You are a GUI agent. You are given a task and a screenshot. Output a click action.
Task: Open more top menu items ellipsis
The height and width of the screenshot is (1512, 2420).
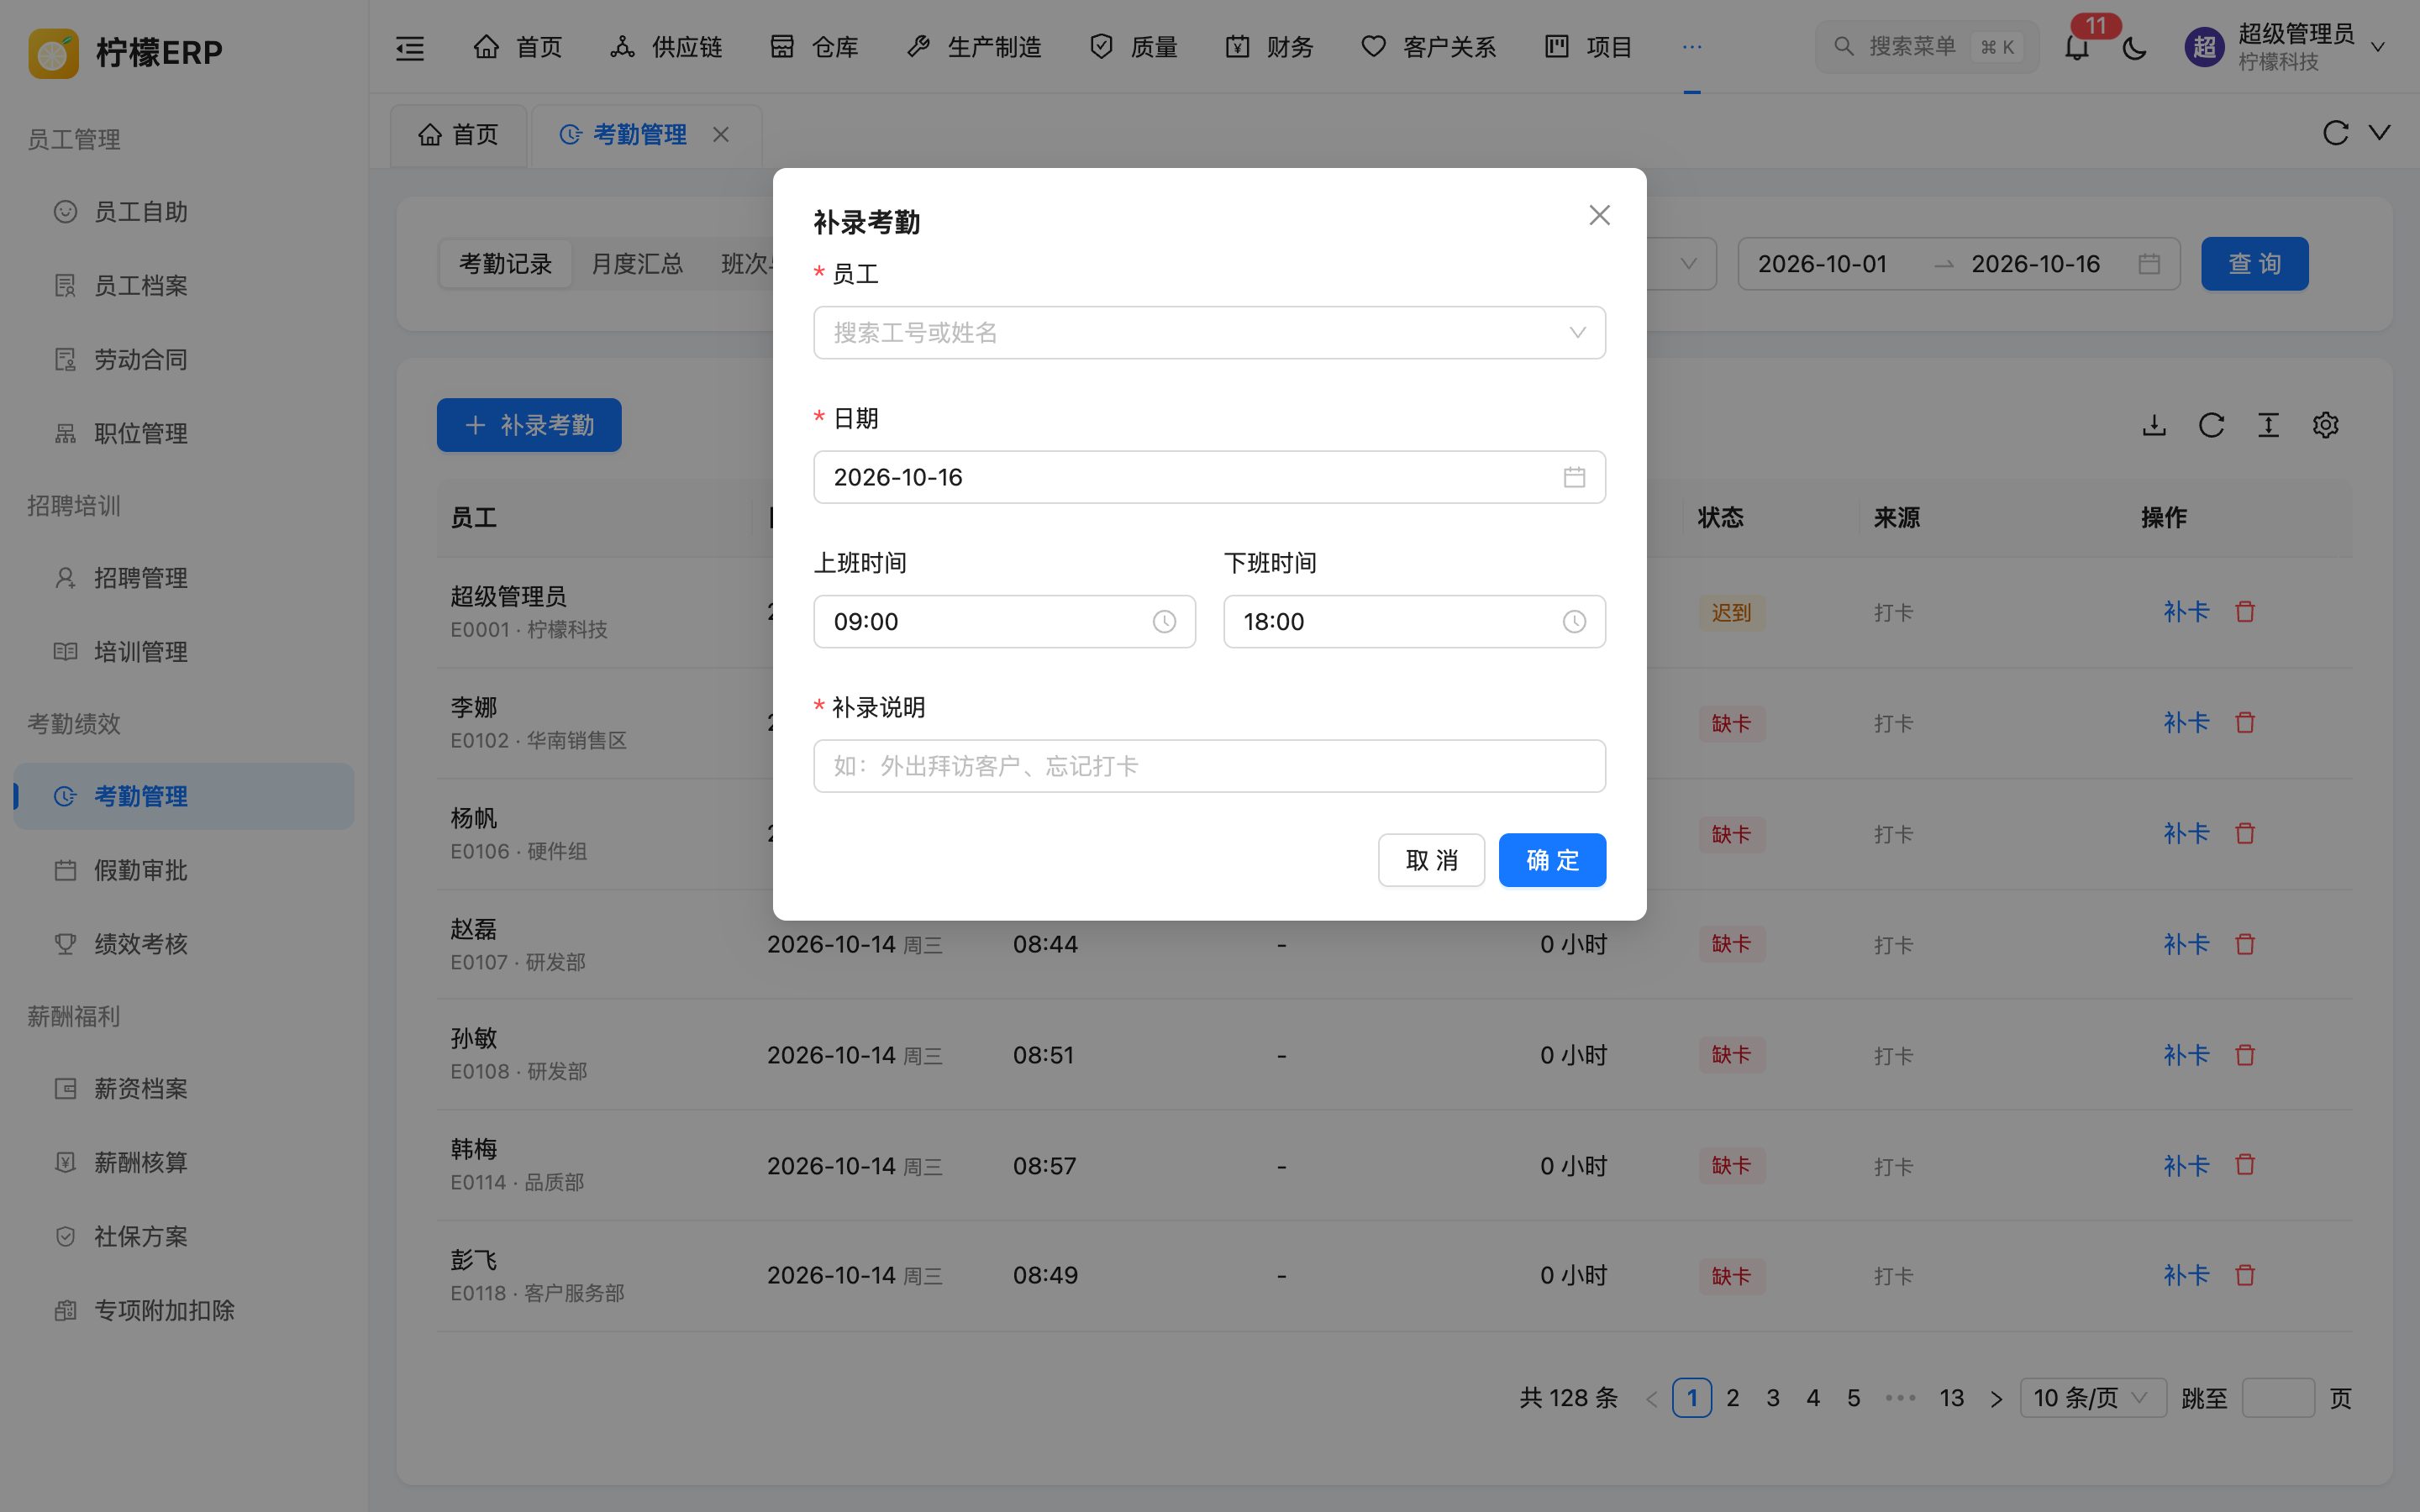pos(1692,47)
